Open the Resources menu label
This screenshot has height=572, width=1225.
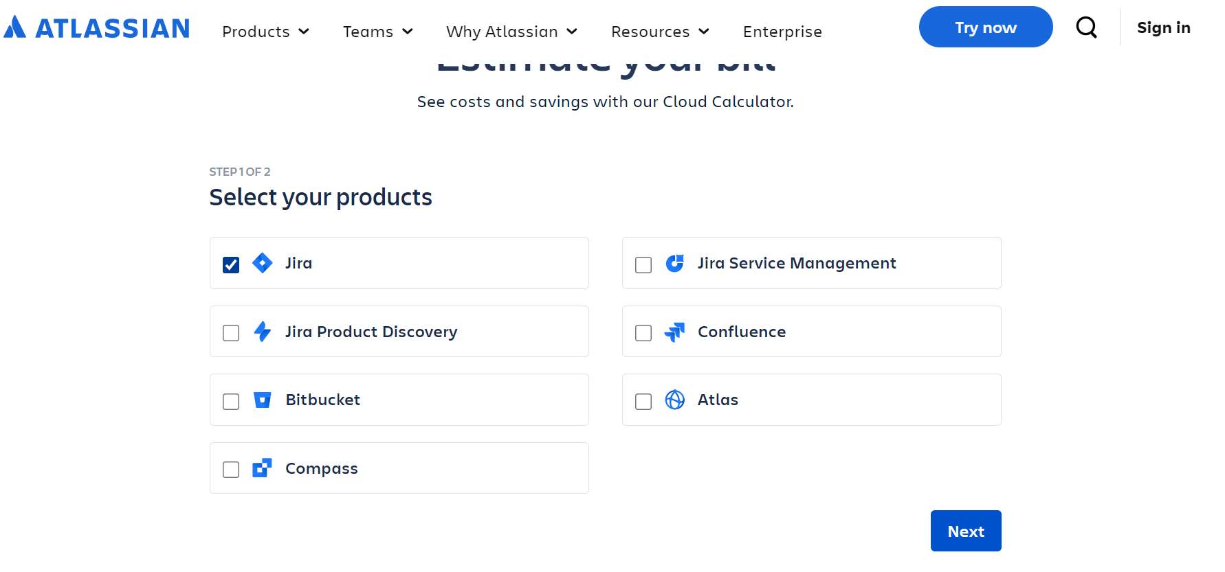coord(650,32)
